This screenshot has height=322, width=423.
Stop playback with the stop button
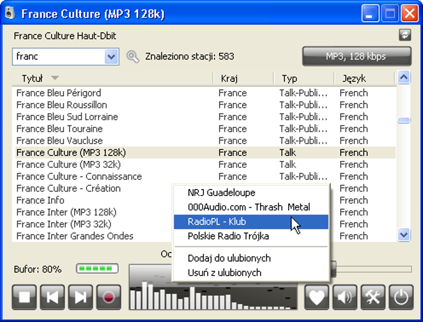click(24, 297)
